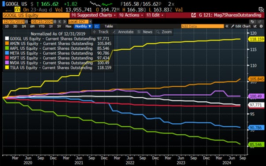Open the Monthly periodicity dropdown
Screen dimensions: 266x166
83,26
